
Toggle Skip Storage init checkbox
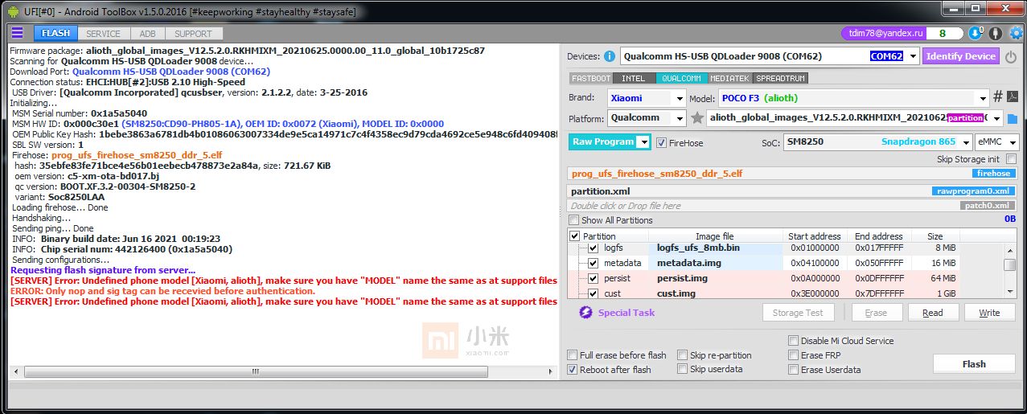(1012, 159)
